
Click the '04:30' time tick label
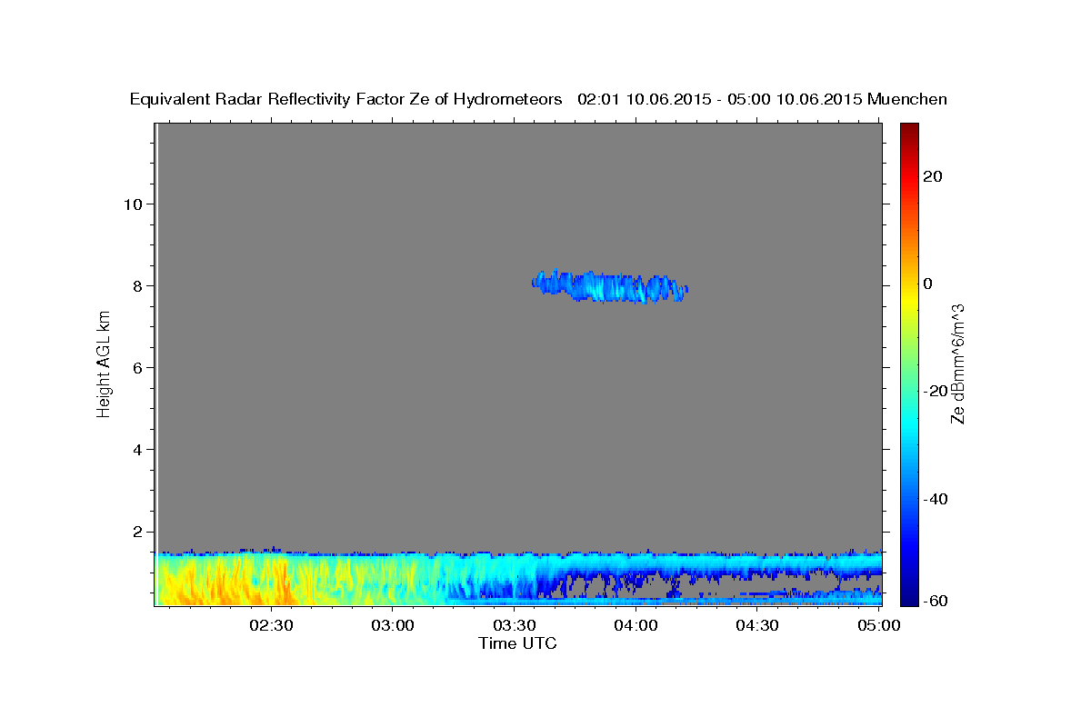click(x=757, y=625)
